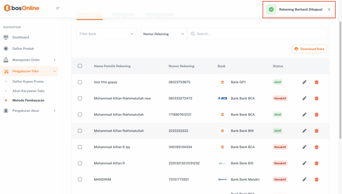Open the Nomor Rekening search-type dropdown
The image size is (342, 194).
163,34
